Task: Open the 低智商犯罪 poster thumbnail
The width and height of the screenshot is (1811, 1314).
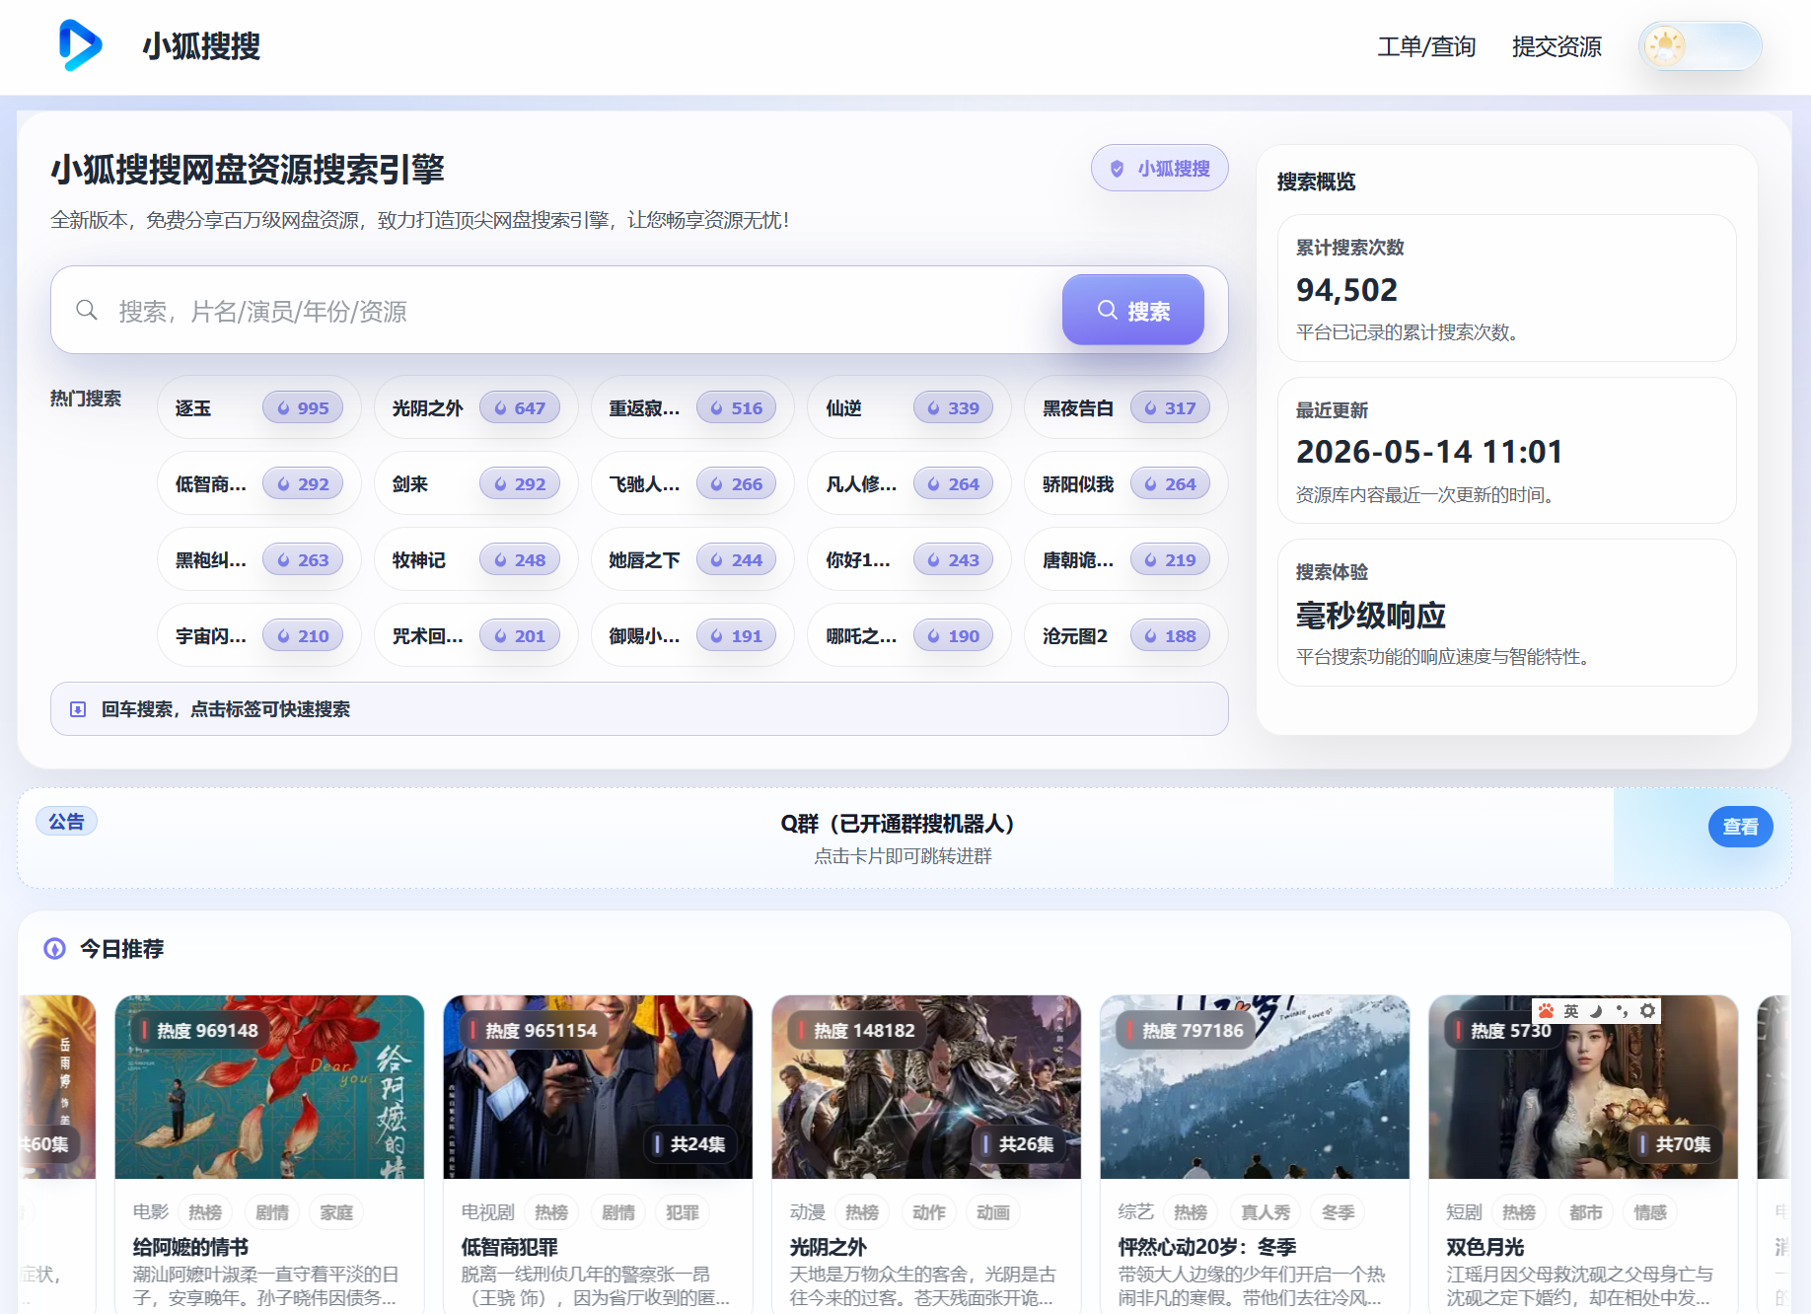Action: [x=598, y=1087]
